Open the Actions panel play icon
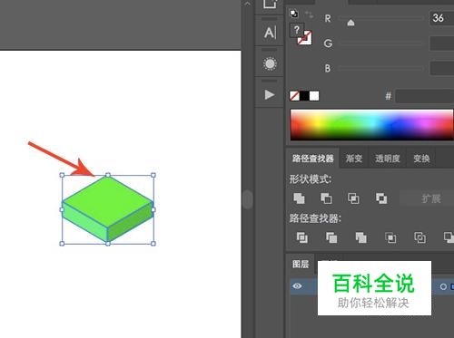 tap(270, 94)
